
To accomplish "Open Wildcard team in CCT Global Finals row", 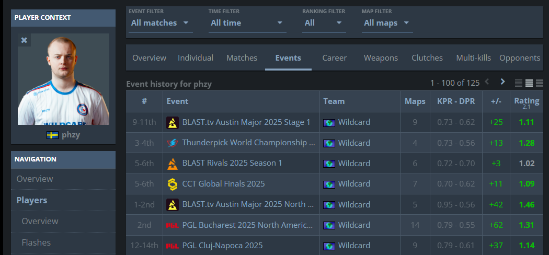I will point(354,184).
